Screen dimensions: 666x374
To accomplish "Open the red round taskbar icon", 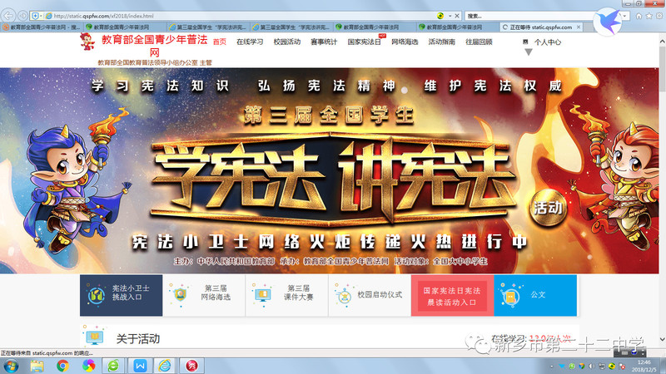I will pyautogui.click(x=191, y=366).
